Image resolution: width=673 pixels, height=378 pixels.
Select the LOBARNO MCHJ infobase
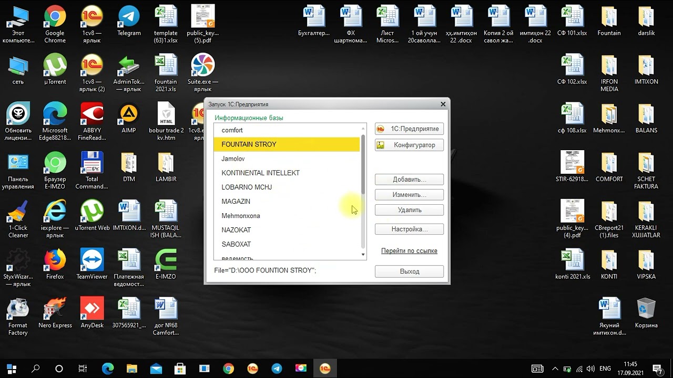(x=287, y=187)
